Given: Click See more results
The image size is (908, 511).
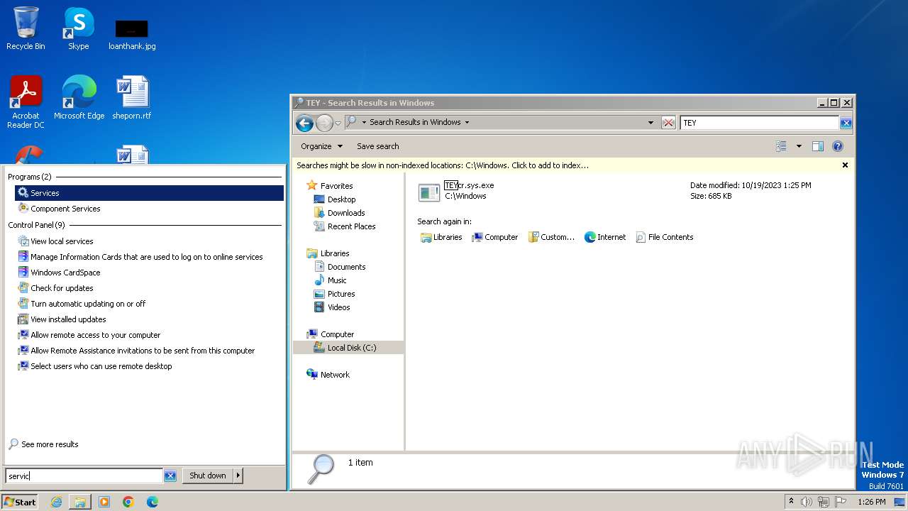Looking at the screenshot, I should click(43, 444).
